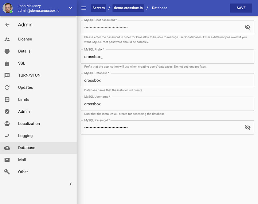Click the back arrow next to Admin

coord(7,25)
